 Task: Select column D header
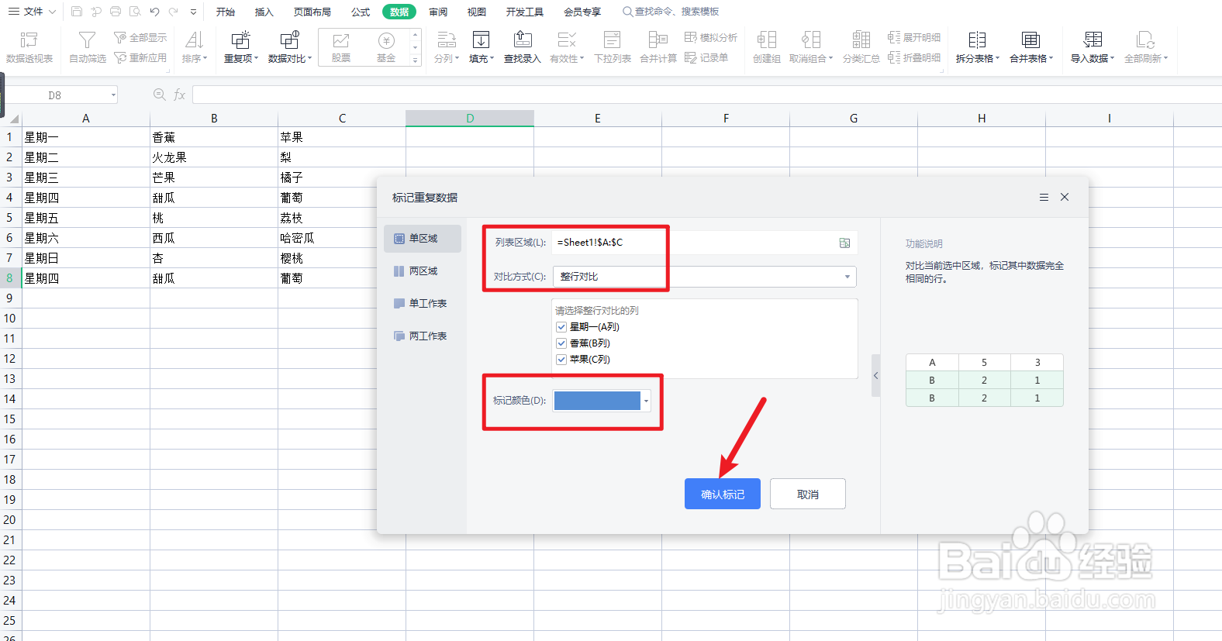point(470,118)
